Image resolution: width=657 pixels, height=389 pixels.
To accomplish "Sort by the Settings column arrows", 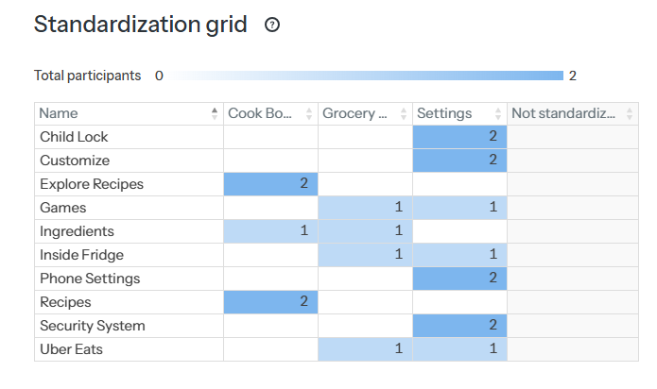I will (498, 113).
